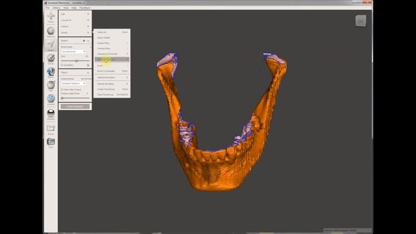Screen dimensions: 416x234
Task: Adjust the Crease Angle Thresh slider
Action: click(75, 98)
